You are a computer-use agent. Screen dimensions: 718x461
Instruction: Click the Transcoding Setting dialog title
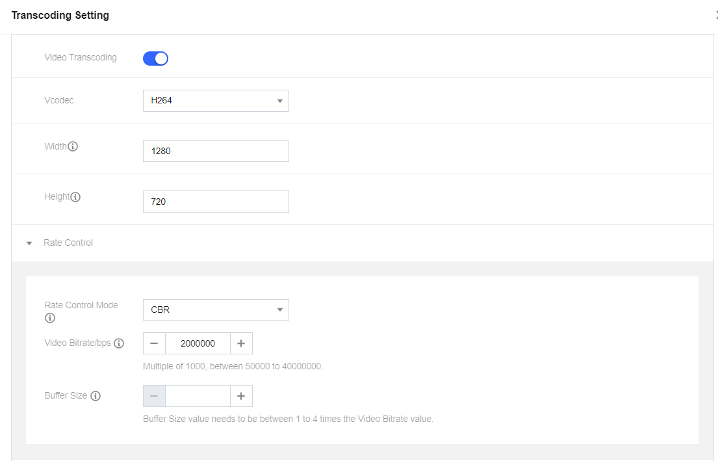pyautogui.click(x=60, y=15)
